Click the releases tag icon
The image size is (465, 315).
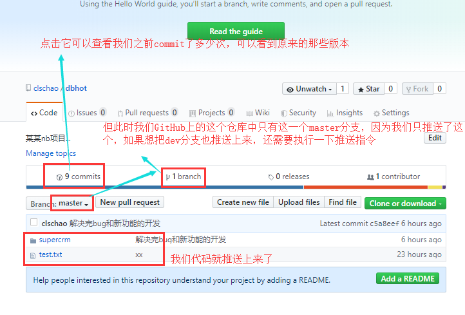coord(270,177)
